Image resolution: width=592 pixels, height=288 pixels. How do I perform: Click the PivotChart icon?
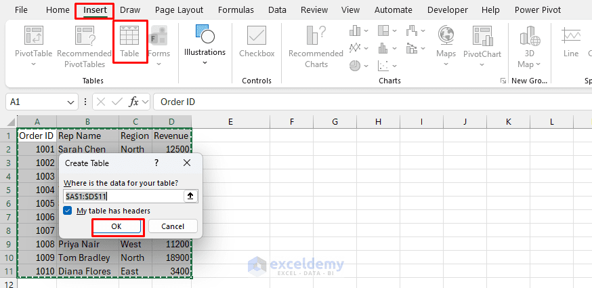(x=482, y=35)
